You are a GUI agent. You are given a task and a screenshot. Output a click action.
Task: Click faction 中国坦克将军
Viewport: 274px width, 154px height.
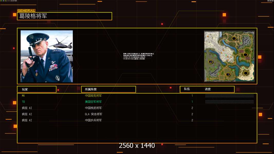(x=93, y=95)
